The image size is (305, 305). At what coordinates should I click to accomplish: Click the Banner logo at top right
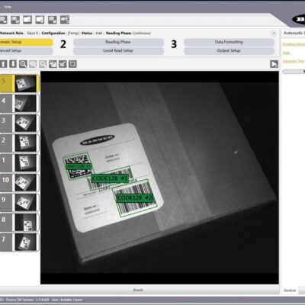click(x=299, y=19)
